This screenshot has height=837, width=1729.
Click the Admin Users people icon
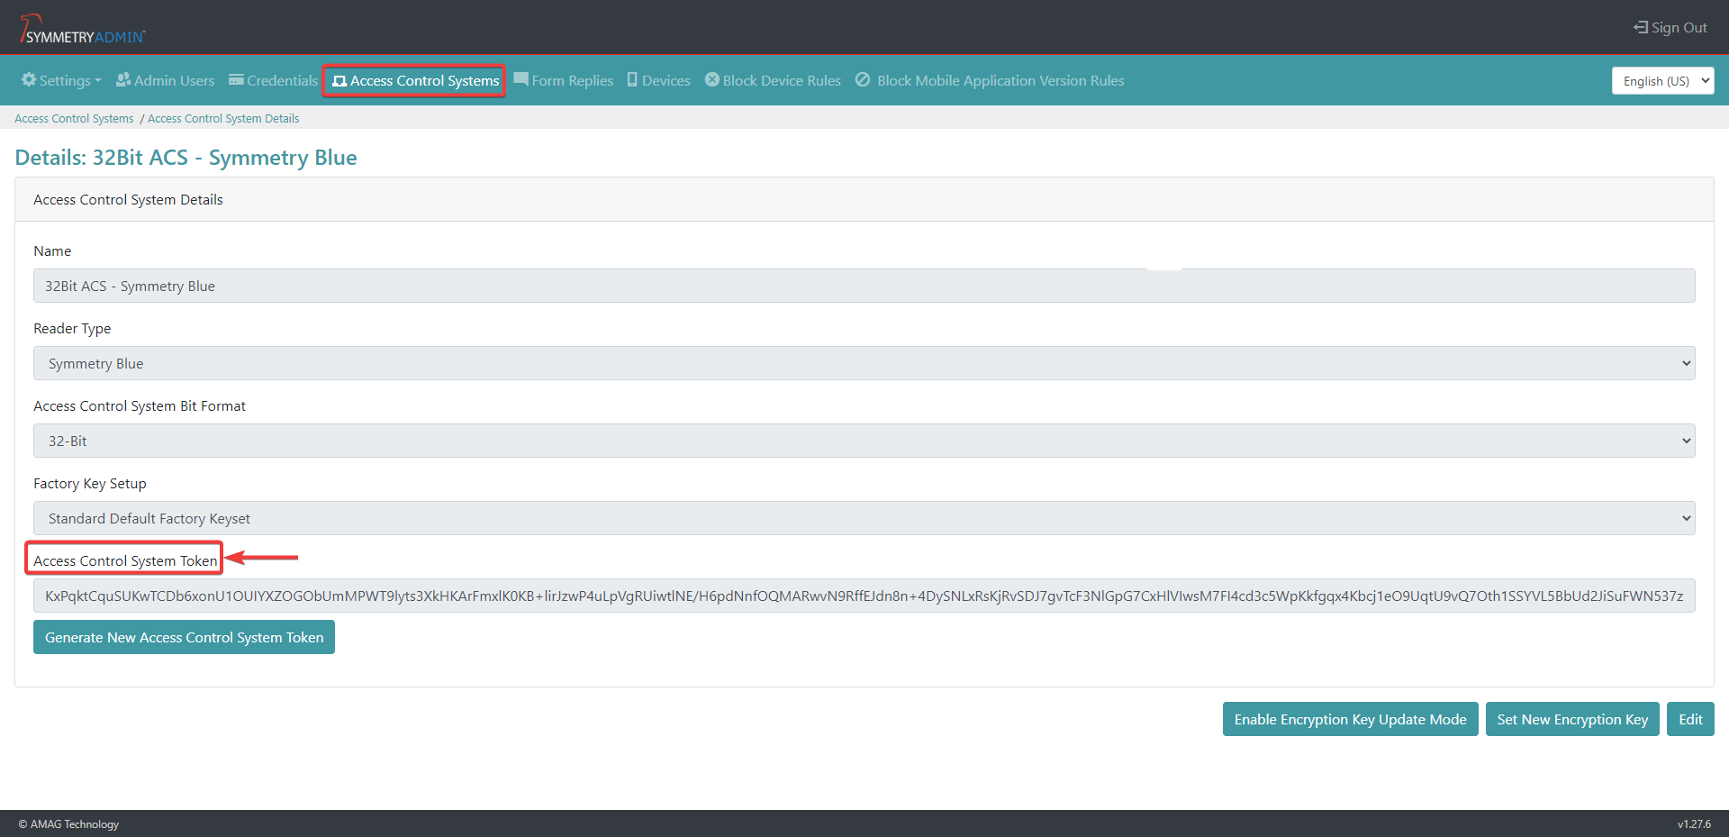pyautogui.click(x=123, y=79)
